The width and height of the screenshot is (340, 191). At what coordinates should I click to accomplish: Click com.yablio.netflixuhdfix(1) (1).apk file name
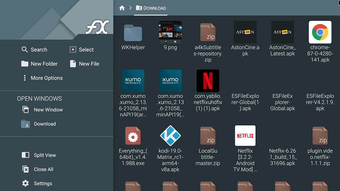coord(208,102)
